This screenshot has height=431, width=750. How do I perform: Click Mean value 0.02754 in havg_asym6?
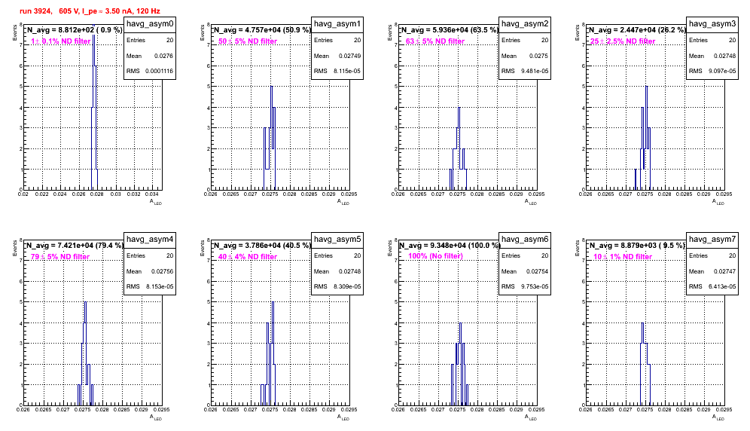538,271
